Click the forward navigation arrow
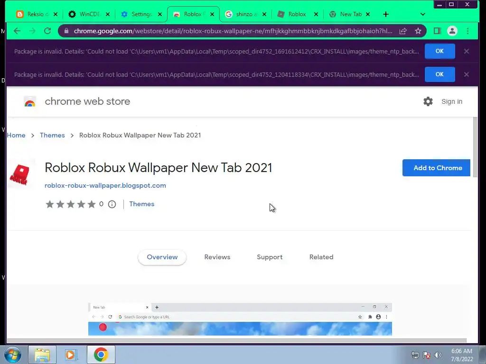The height and width of the screenshot is (364, 486). click(32, 31)
